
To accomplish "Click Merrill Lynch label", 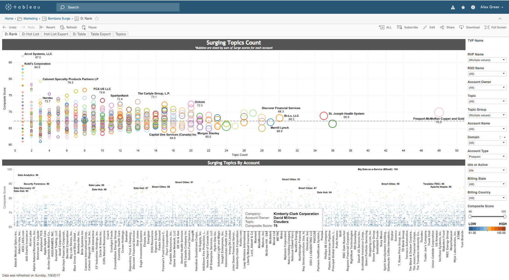I will tap(280, 128).
